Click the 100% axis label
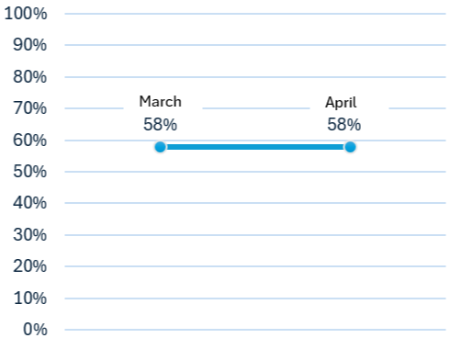Image resolution: width=450 pixels, height=338 pixels. [x=26, y=14]
